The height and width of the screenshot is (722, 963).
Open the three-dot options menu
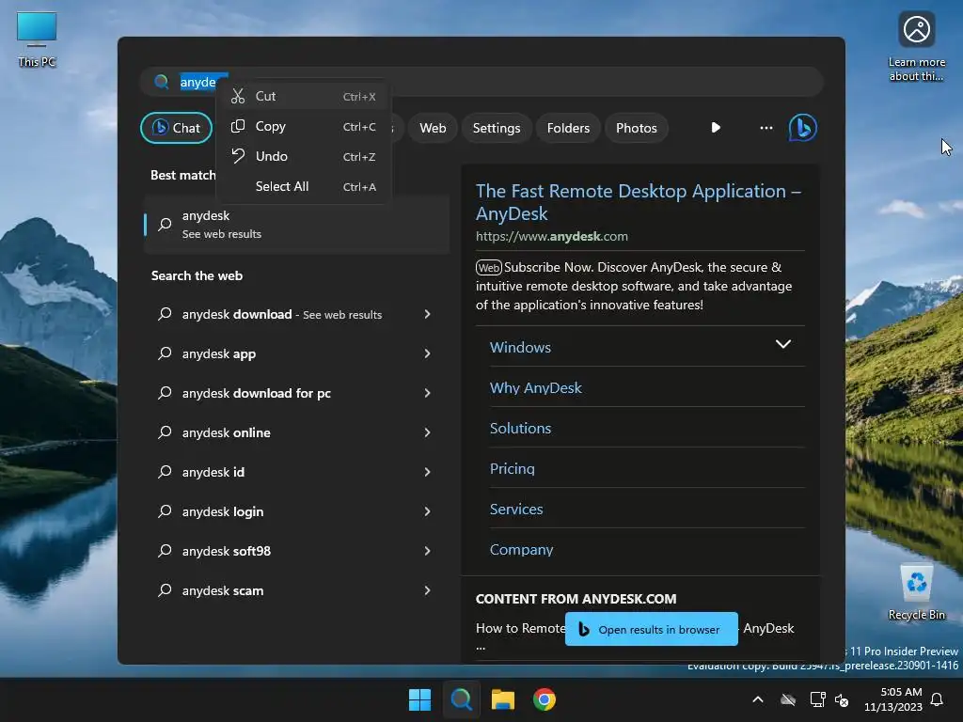[766, 128]
